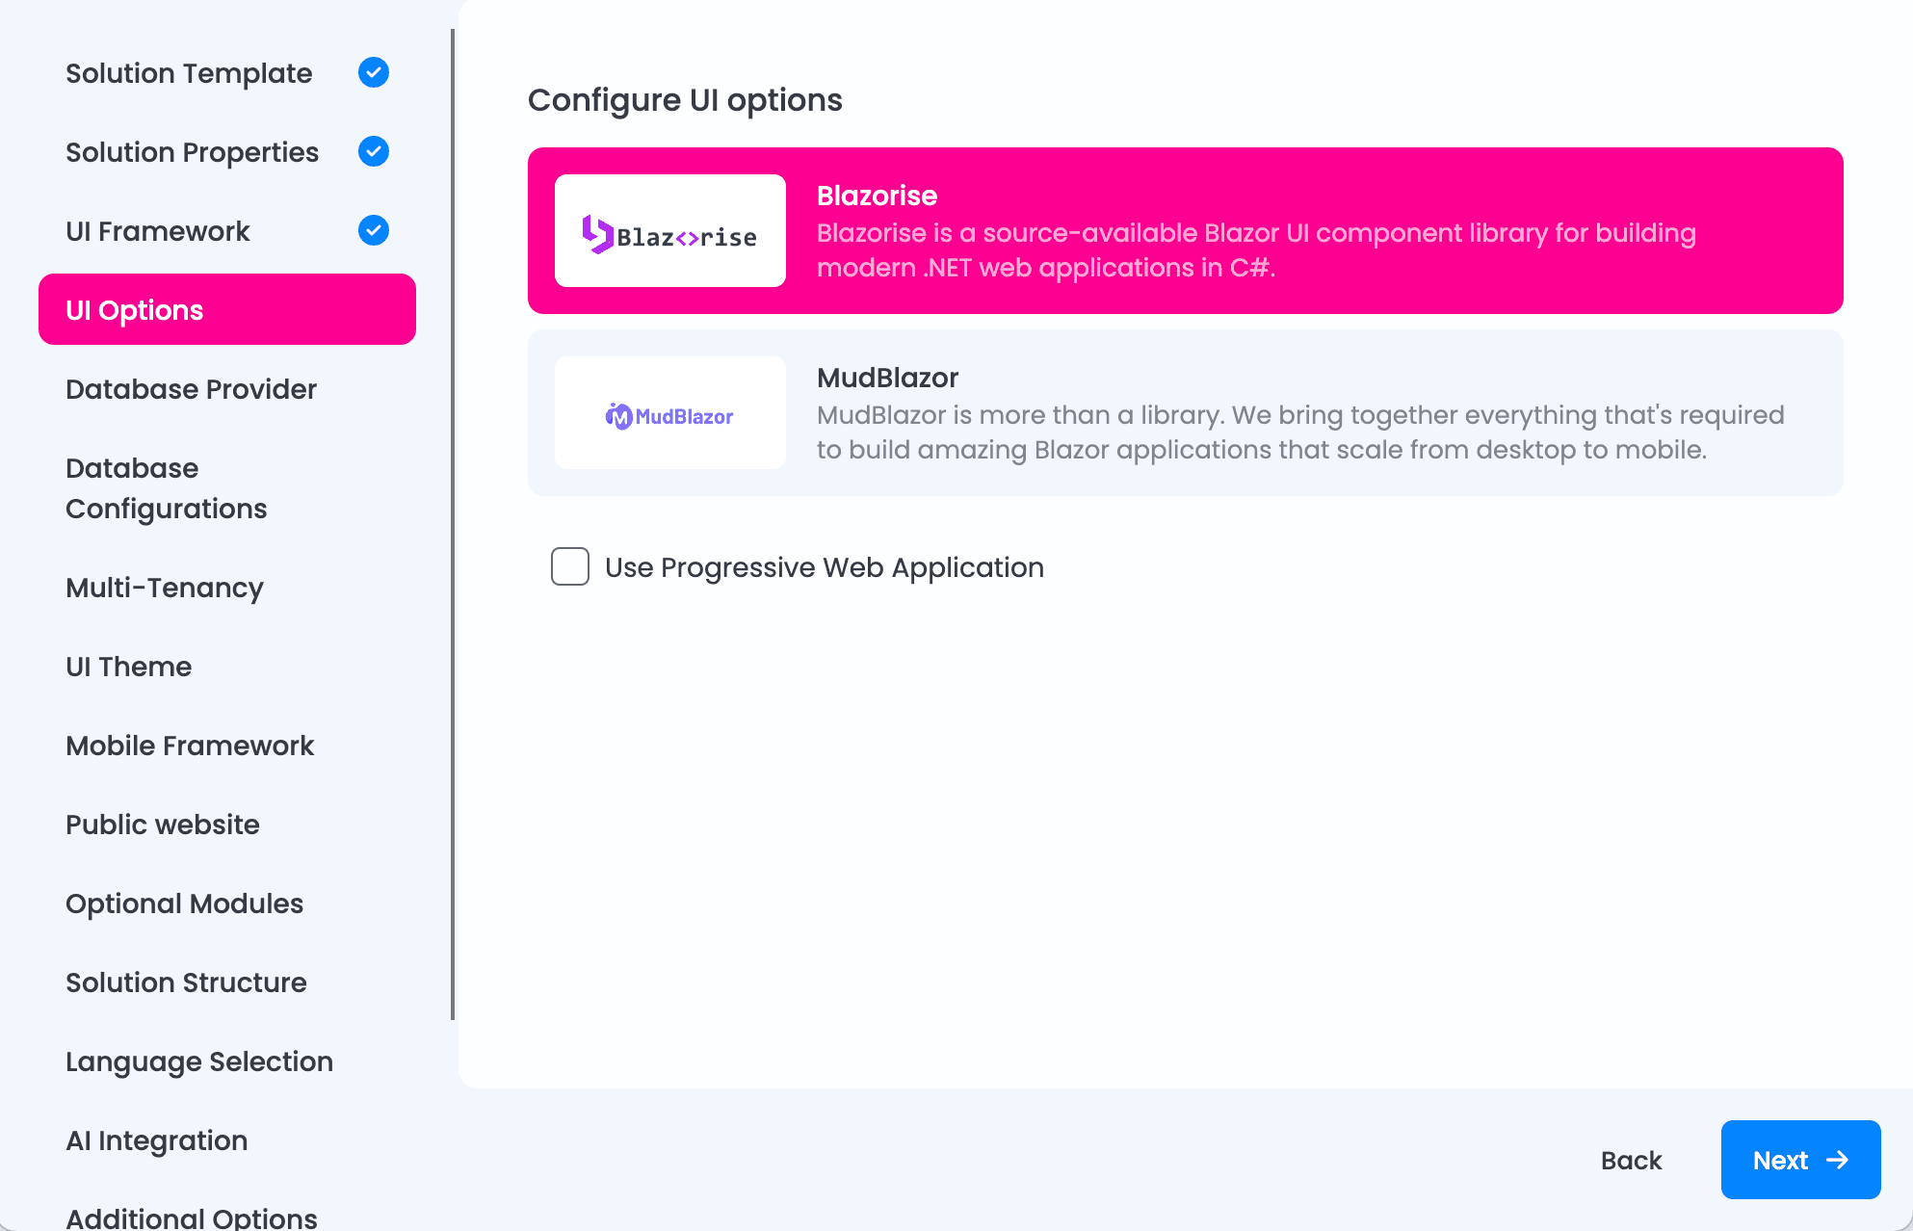This screenshot has height=1231, width=1913.
Task: Jump to Language Selection step
Action: 227,1061
